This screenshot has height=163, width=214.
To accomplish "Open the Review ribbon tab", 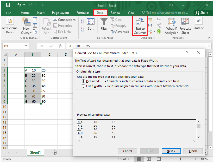I will 115,12.
